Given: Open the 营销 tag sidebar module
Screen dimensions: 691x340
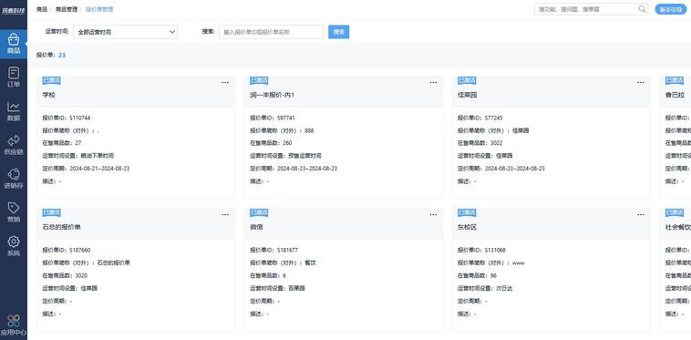Looking at the screenshot, I should (14, 212).
